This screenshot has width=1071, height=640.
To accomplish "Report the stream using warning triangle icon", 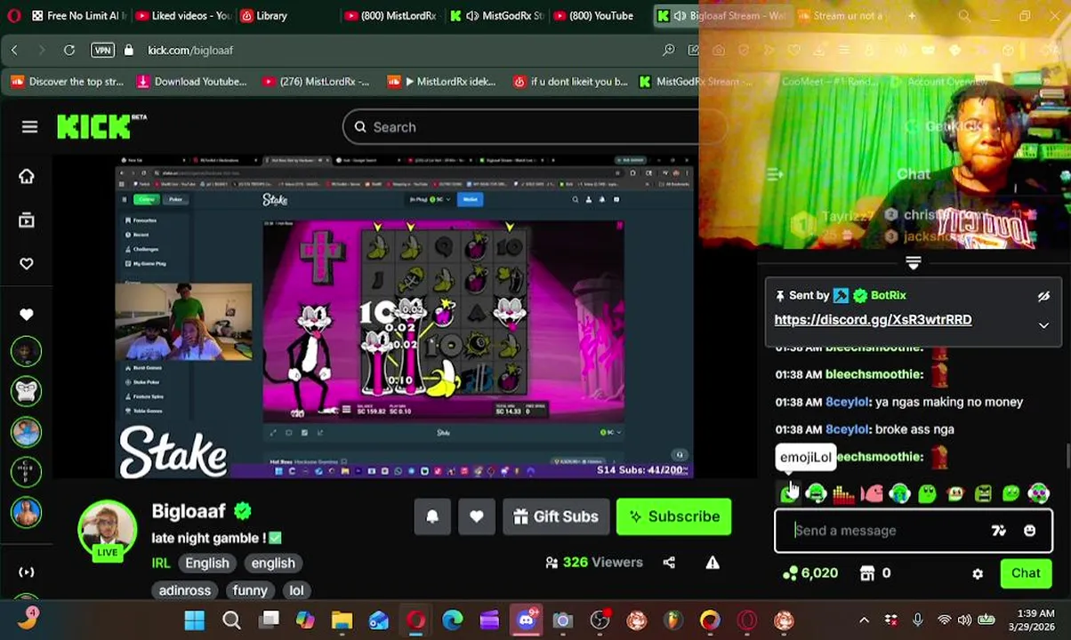I will pos(713,562).
